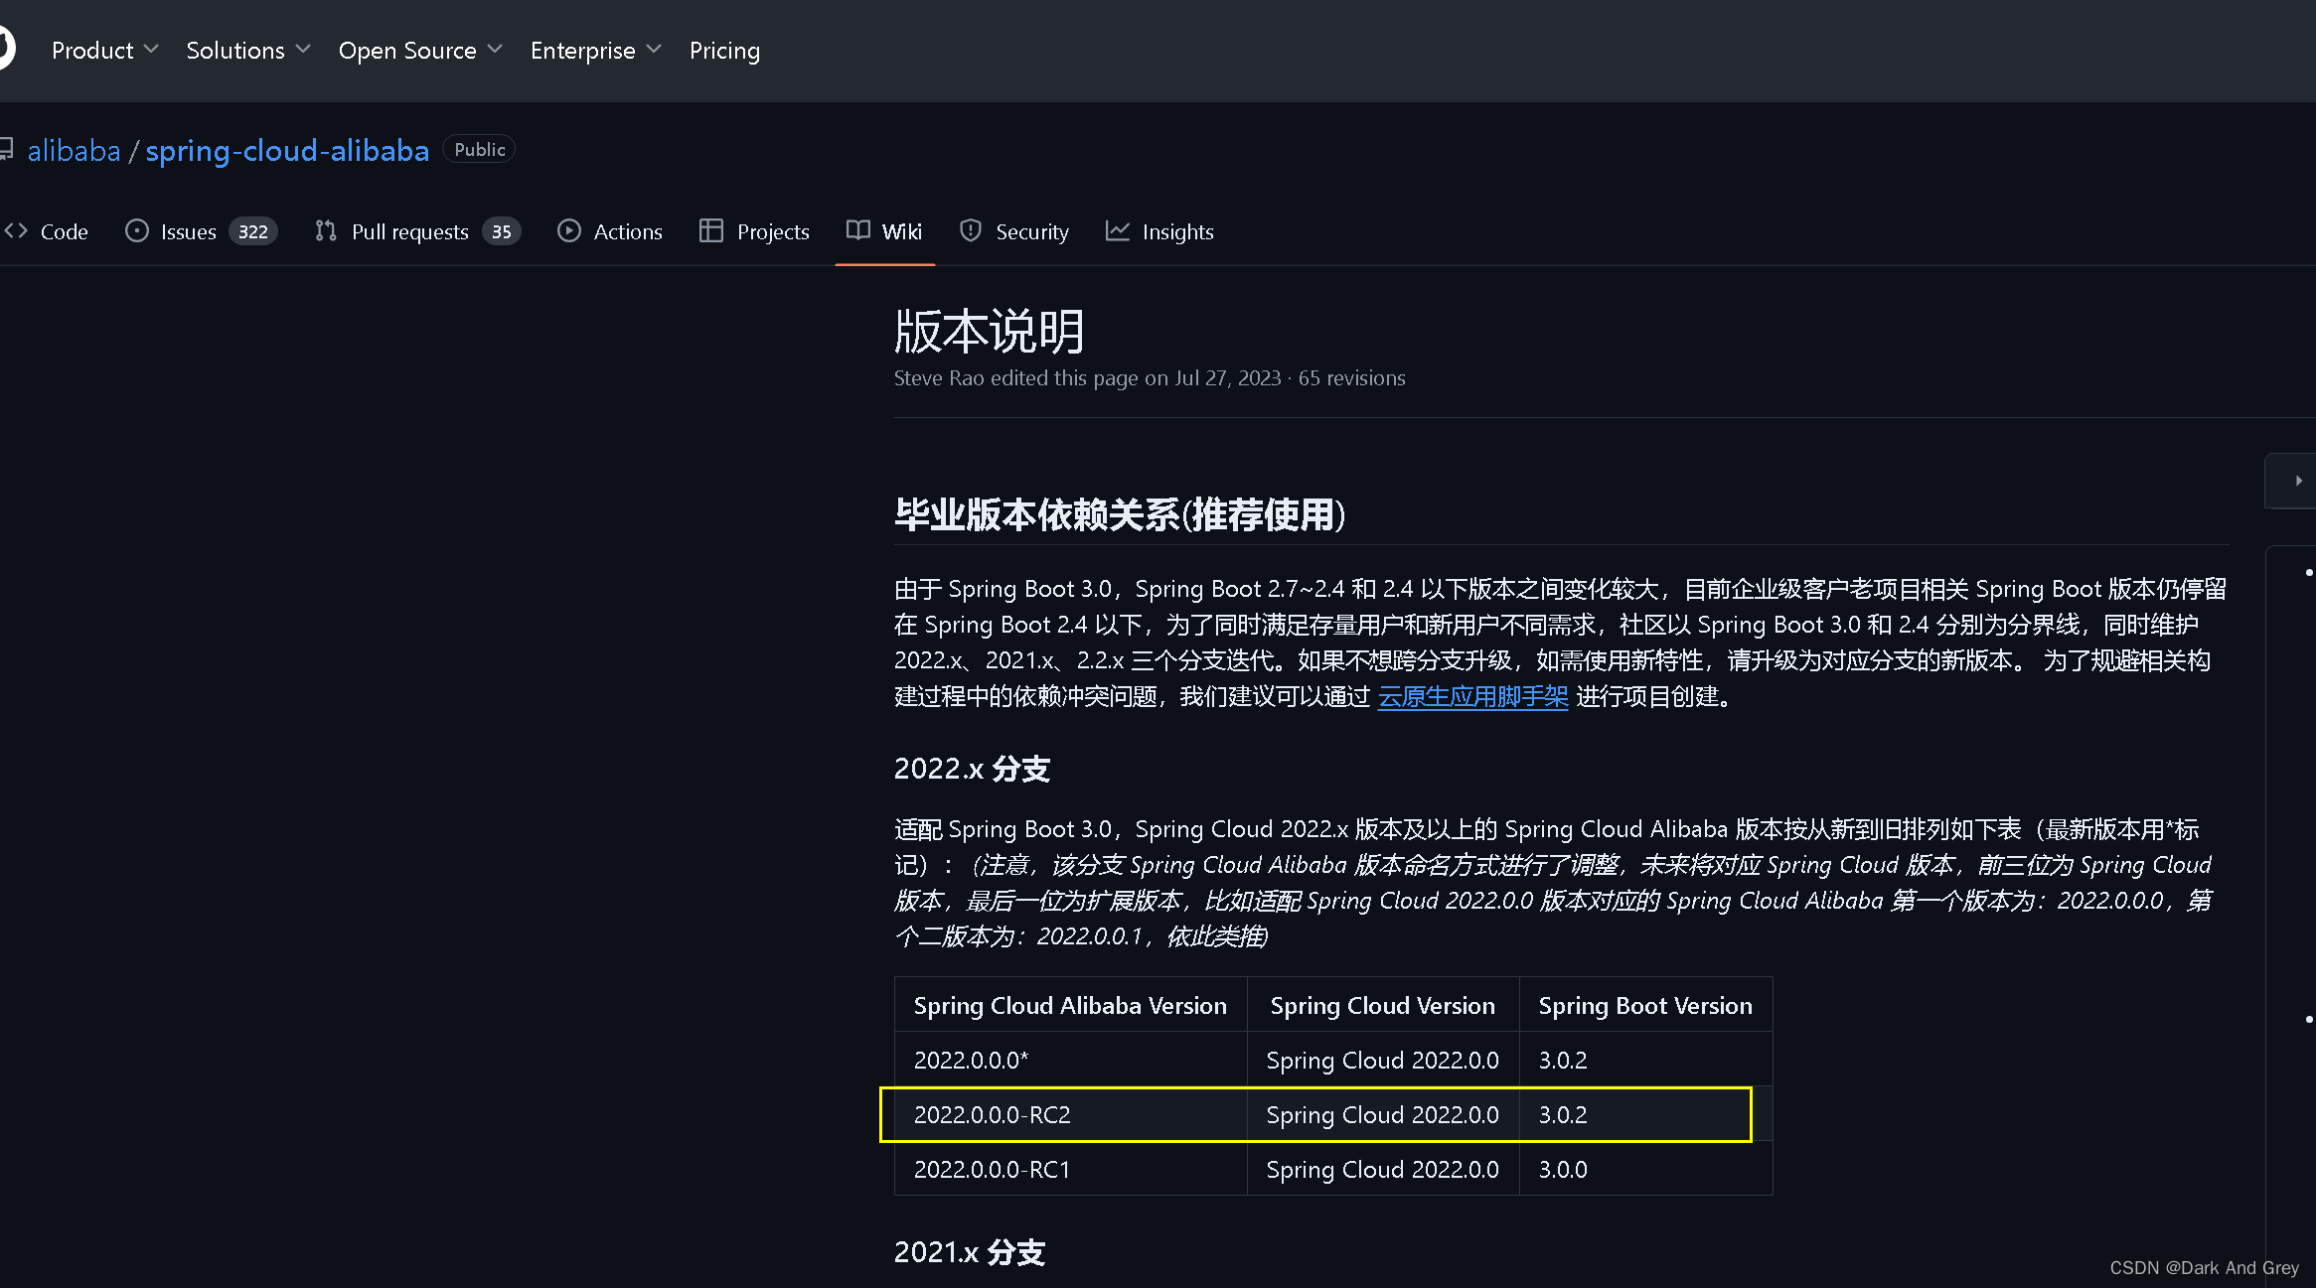
Task: Select the Wiki tab
Action: (884, 231)
